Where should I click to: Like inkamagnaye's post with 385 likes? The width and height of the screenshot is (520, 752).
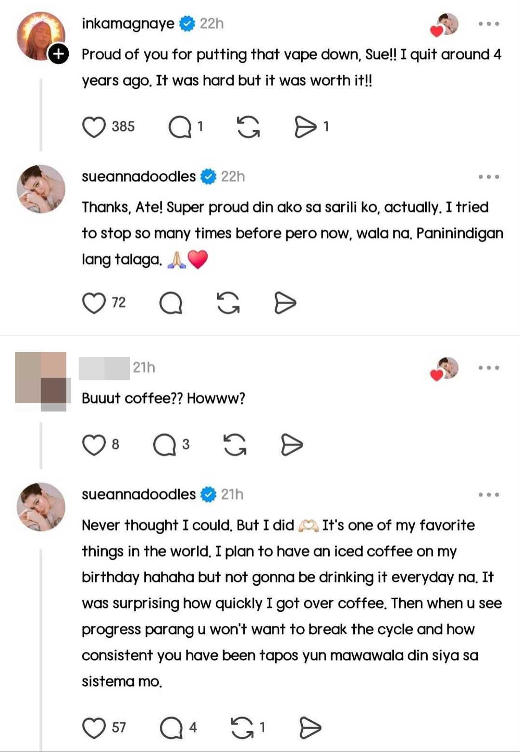(94, 127)
